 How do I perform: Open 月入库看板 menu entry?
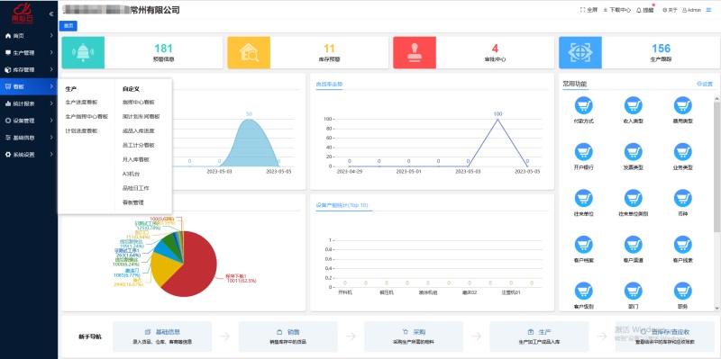(x=136, y=159)
